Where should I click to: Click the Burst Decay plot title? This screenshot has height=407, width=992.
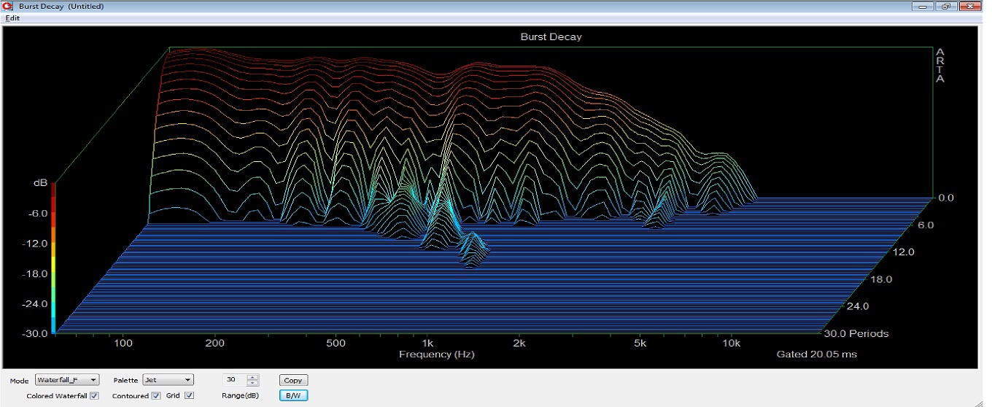[x=551, y=36]
